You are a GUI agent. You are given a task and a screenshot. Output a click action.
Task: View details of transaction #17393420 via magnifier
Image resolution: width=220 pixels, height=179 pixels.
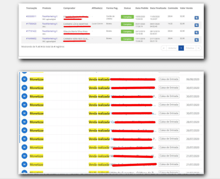[196, 25]
